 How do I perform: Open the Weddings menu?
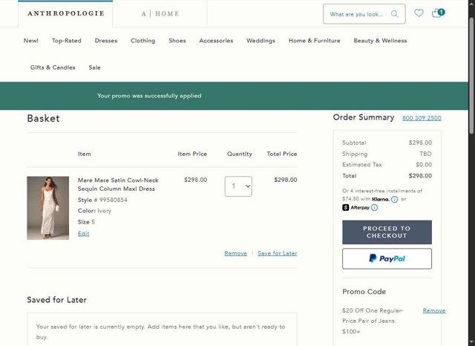coord(261,41)
